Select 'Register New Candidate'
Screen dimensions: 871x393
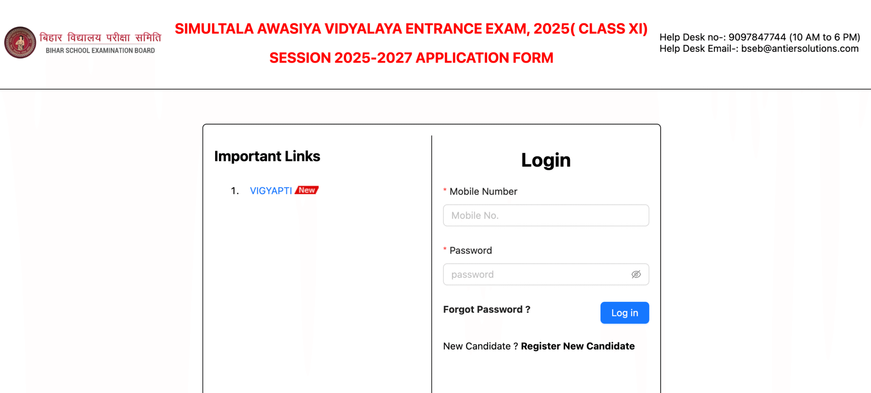(x=578, y=346)
